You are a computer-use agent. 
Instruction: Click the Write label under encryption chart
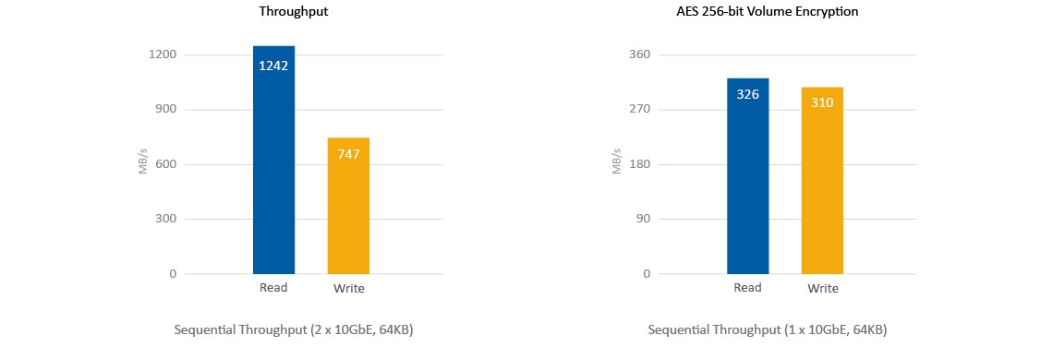pyautogui.click(x=823, y=289)
